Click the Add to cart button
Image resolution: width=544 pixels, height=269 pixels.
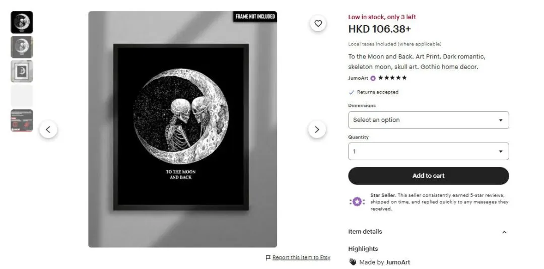(429, 176)
